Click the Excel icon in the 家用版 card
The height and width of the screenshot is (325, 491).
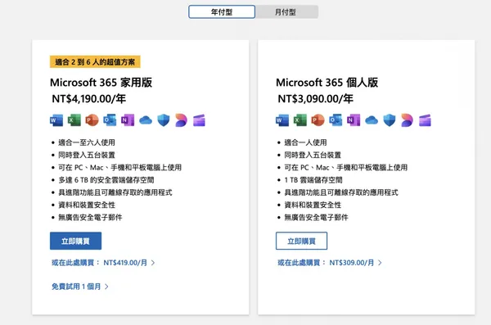tap(74, 120)
